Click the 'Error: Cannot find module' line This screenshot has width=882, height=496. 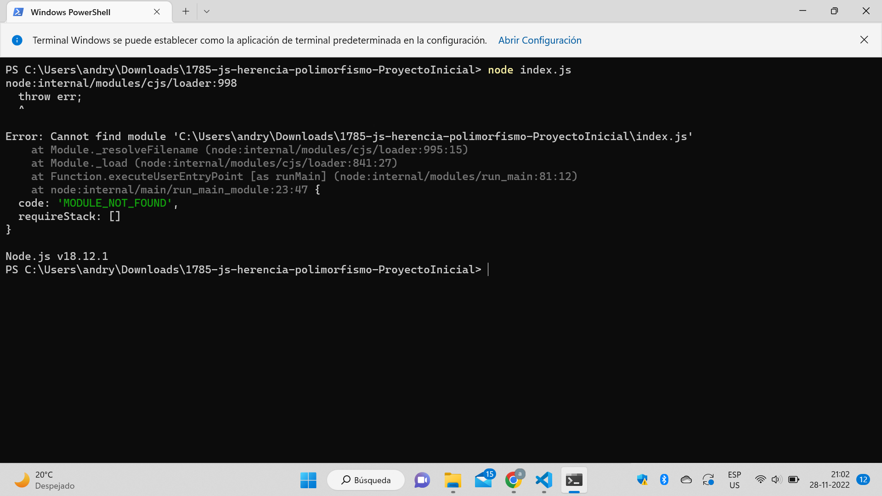(349, 136)
